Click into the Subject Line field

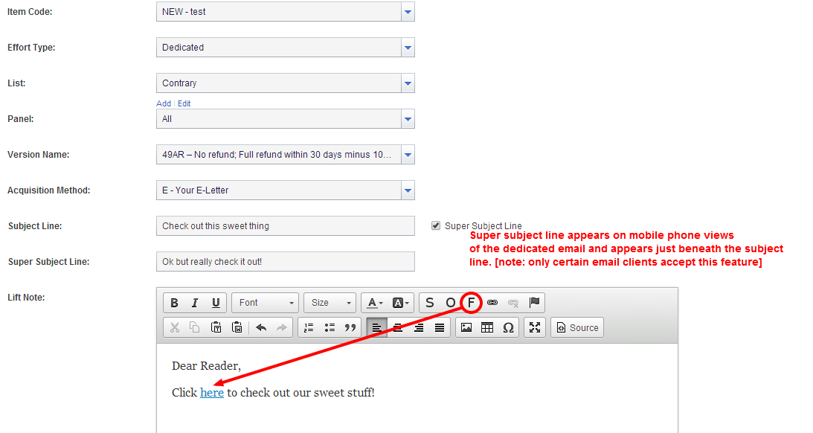click(x=285, y=226)
